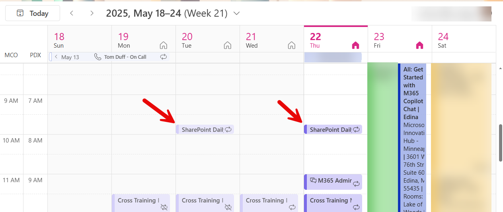This screenshot has height=212, width=503.
Task: Click the recurrence icon on Tuesday's SharePoint Daily event
Action: [x=228, y=129]
